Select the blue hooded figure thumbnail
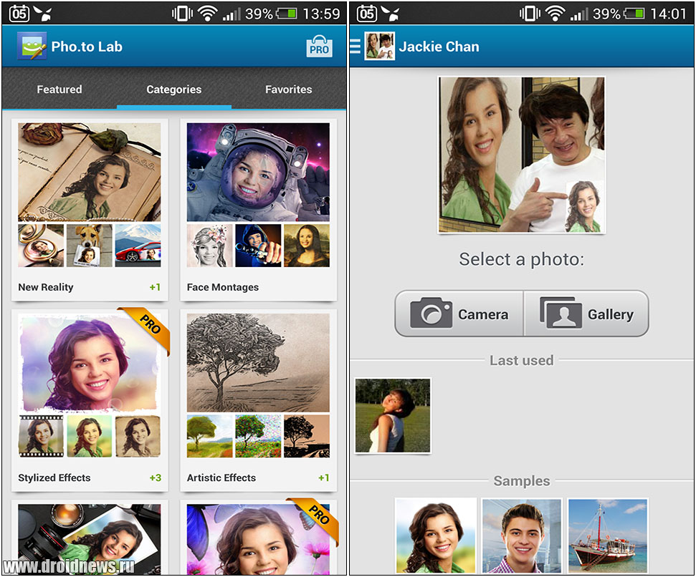This screenshot has width=696, height=577. [x=258, y=246]
